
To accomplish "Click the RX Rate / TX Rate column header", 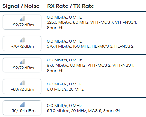I will coord(71,6).
